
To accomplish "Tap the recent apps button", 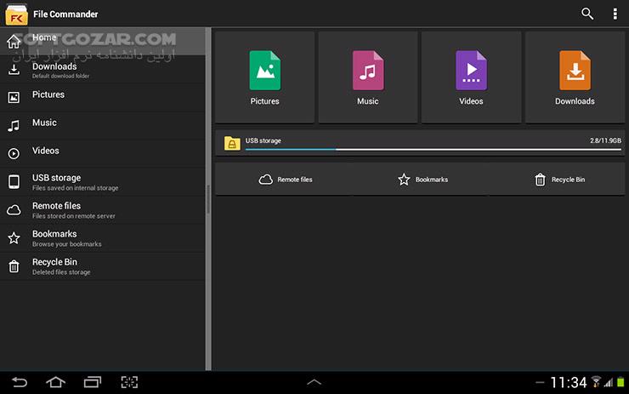I will click(x=93, y=382).
